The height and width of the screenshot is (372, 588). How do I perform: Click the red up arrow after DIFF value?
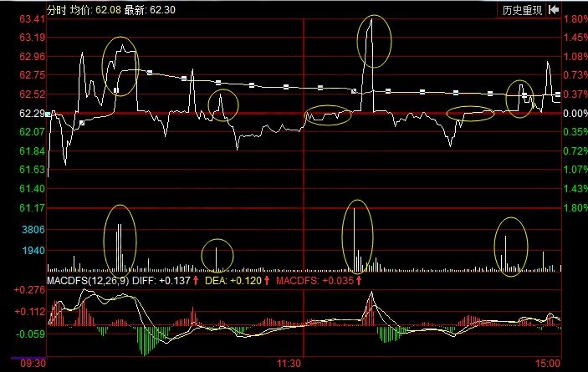(x=197, y=280)
